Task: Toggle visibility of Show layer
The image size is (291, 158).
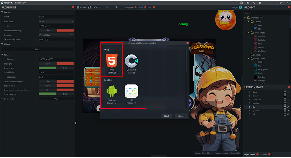Action: tap(288, 92)
